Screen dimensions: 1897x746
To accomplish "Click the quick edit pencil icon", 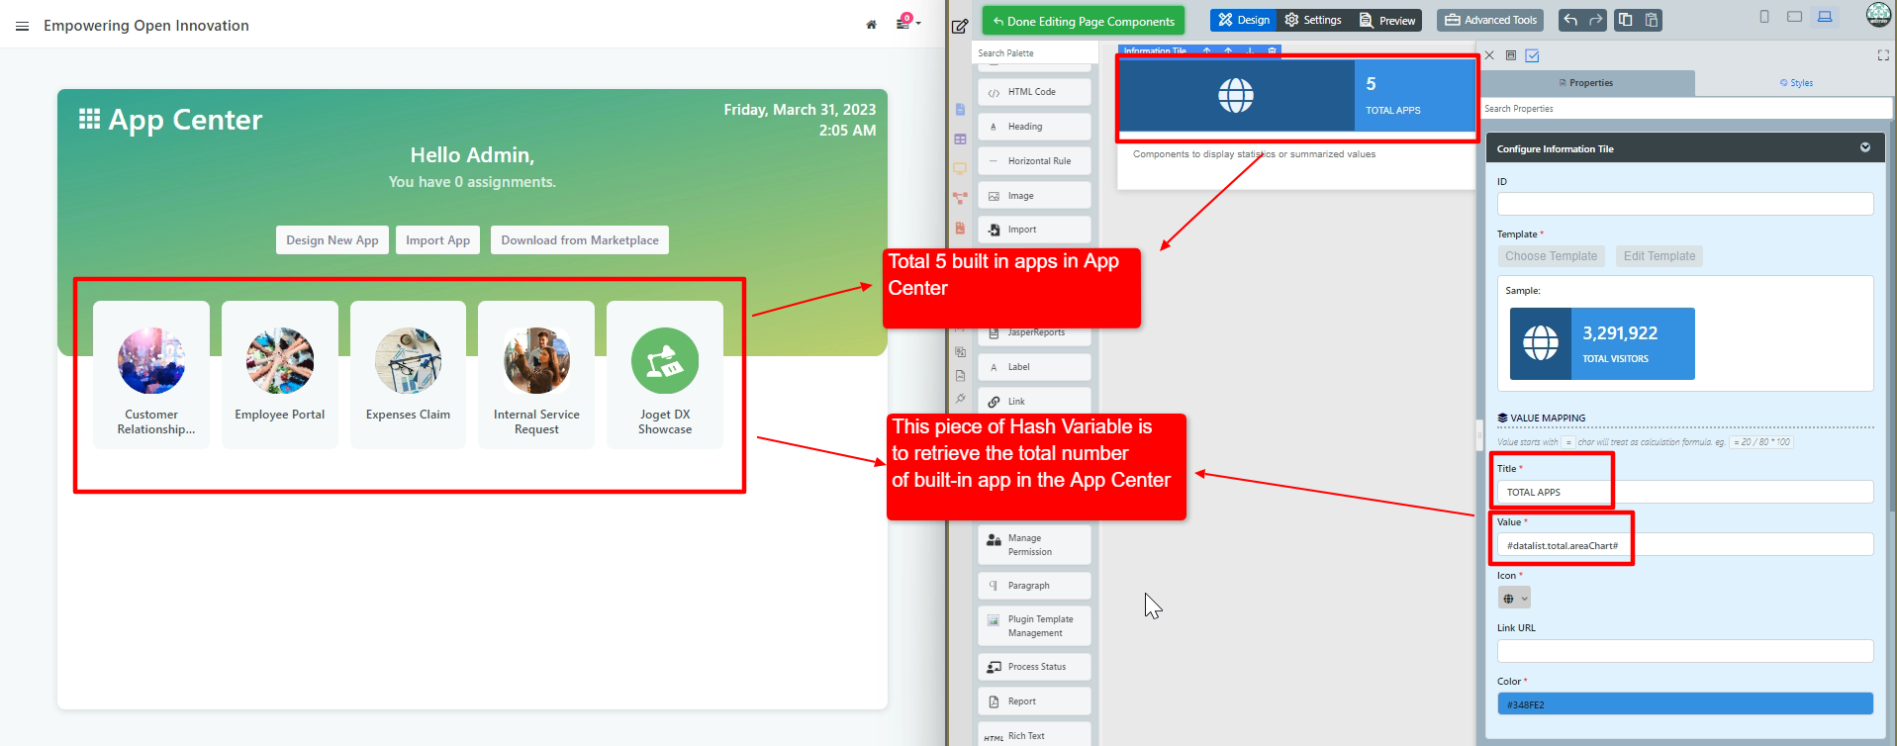I will (x=960, y=27).
